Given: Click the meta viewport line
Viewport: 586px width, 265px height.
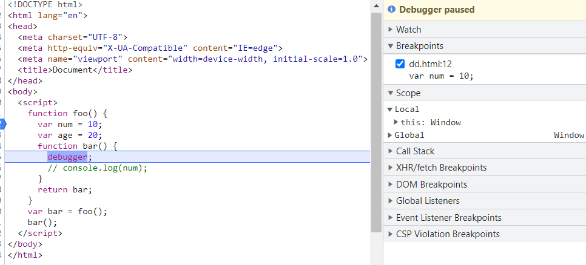Looking at the screenshot, I should (192, 59).
